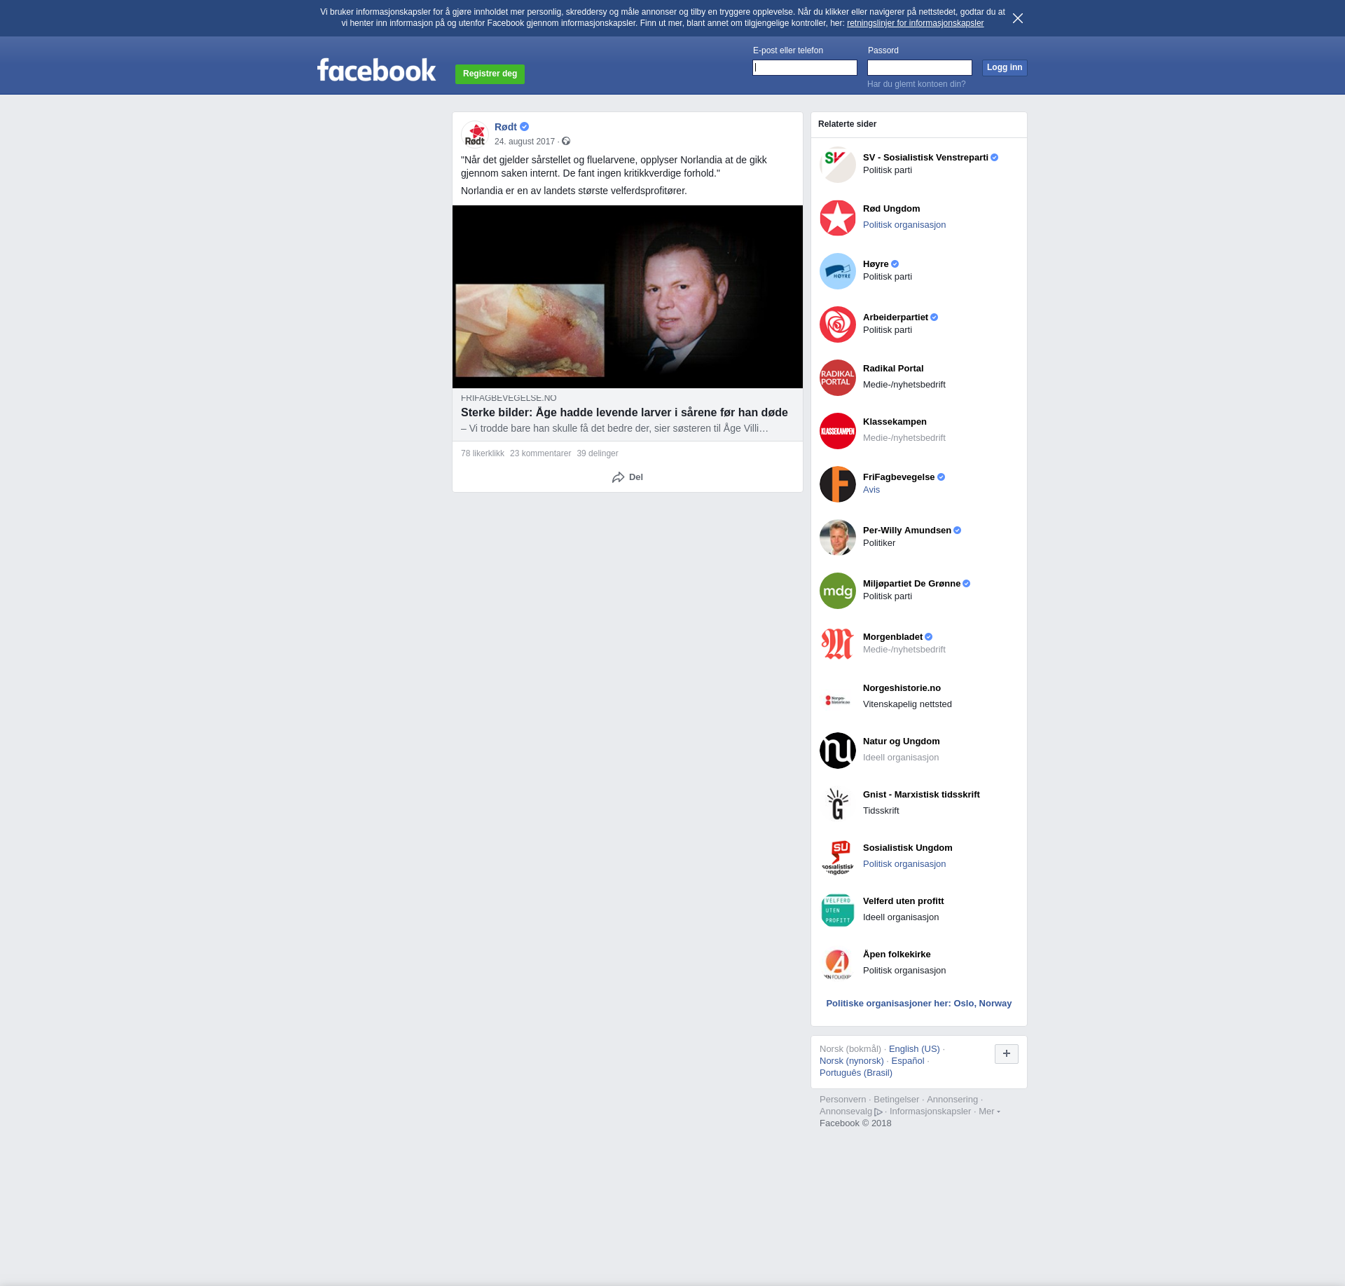Image resolution: width=1345 pixels, height=1286 pixels.
Task: Open Politiske organisasjoner her: Oslo, Norway
Action: click(x=919, y=1004)
